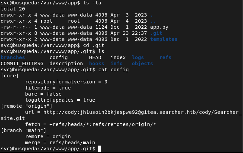Click the info directory name

click(x=117, y=63)
